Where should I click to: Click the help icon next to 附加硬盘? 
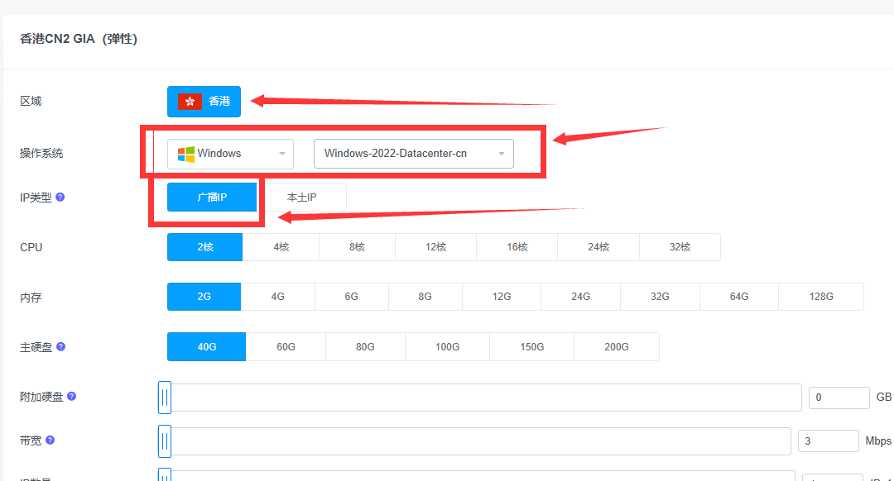pyautogui.click(x=71, y=397)
